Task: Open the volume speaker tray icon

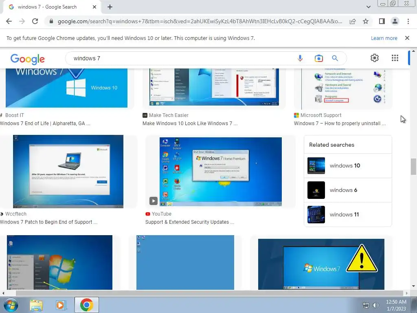Action: coord(375,305)
